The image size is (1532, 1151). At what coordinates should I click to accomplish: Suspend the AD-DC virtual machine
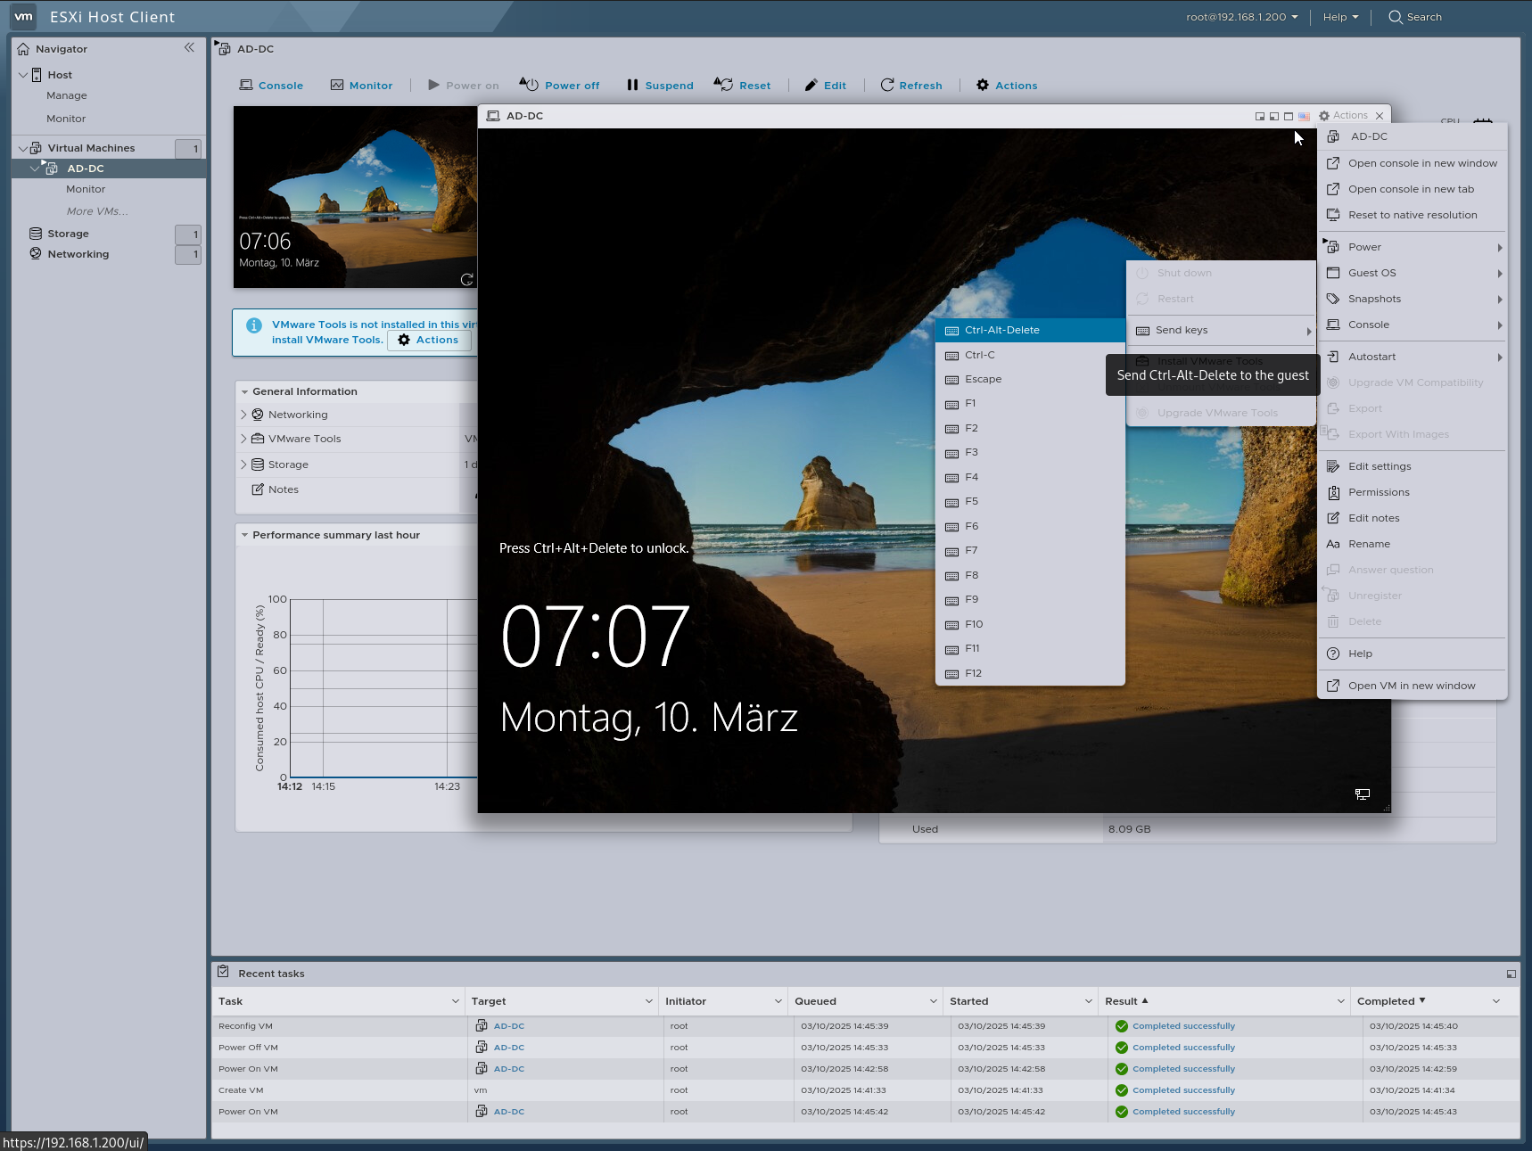point(659,86)
